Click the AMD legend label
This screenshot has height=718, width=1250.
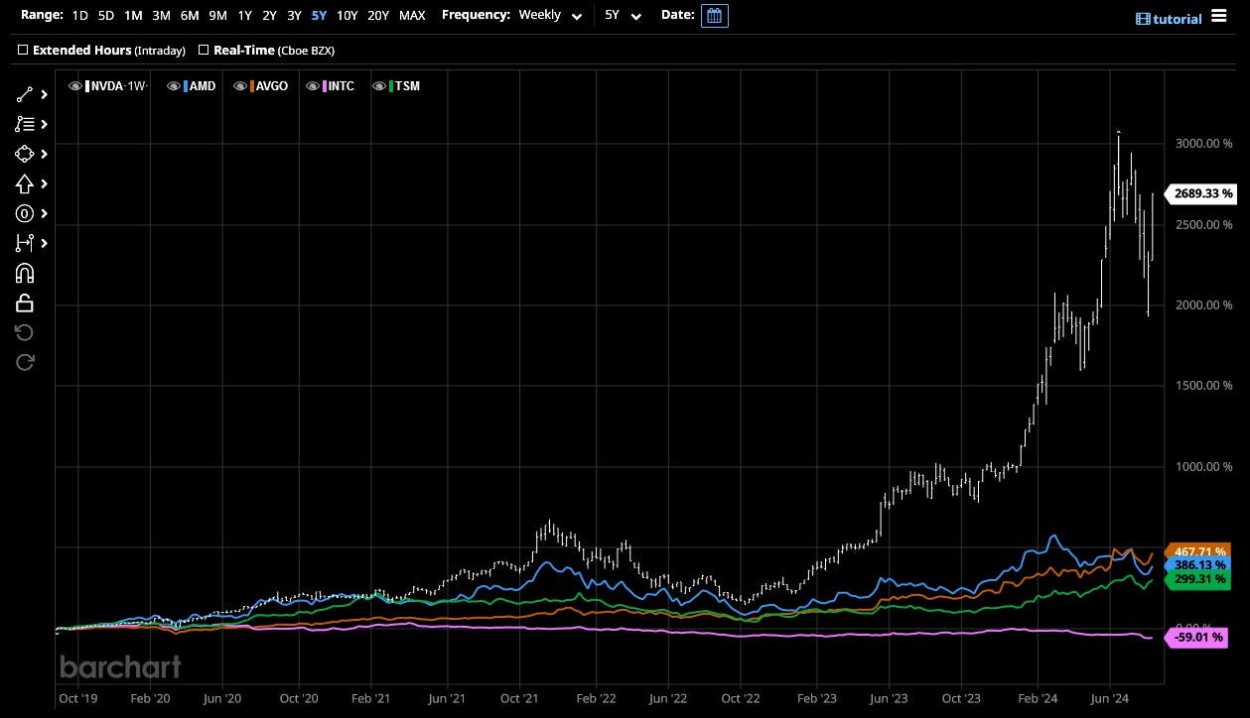204,86
